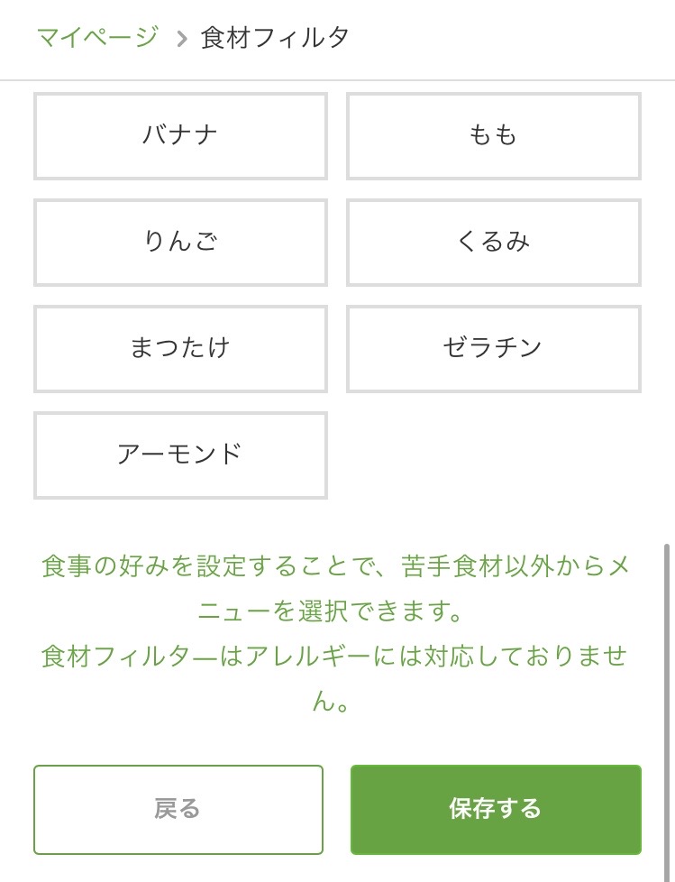This screenshot has width=675, height=882.
Task: Toggle the バナナ ingredient filter
Action: [180, 136]
